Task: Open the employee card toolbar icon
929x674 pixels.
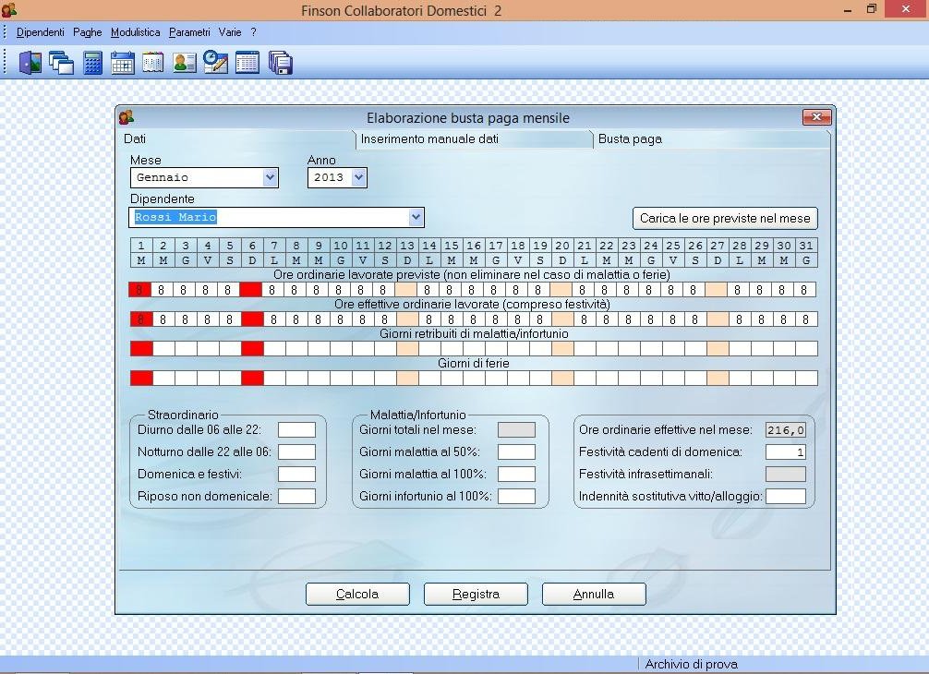Action: [x=185, y=63]
